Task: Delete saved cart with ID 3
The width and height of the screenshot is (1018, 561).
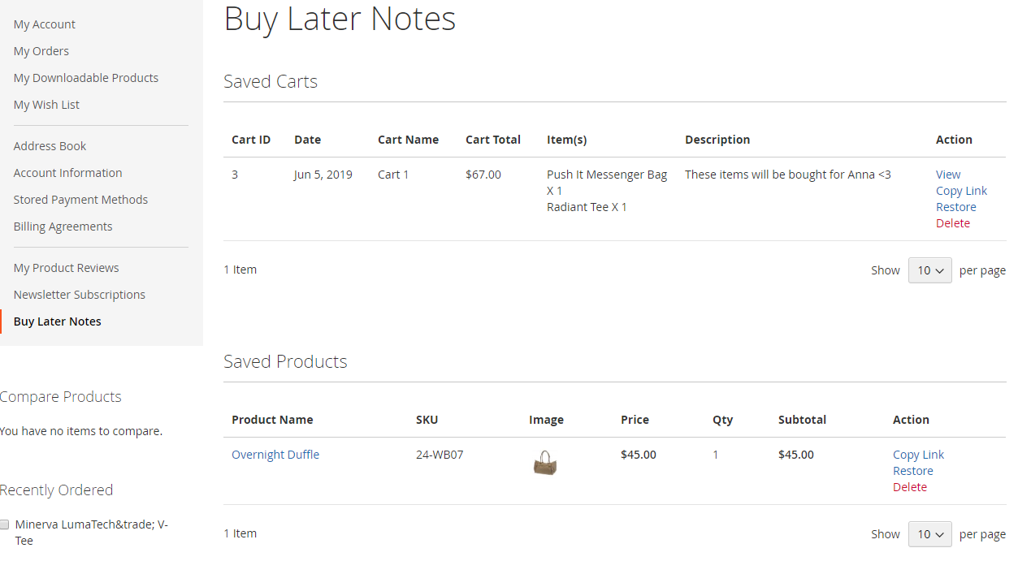Action: point(952,223)
